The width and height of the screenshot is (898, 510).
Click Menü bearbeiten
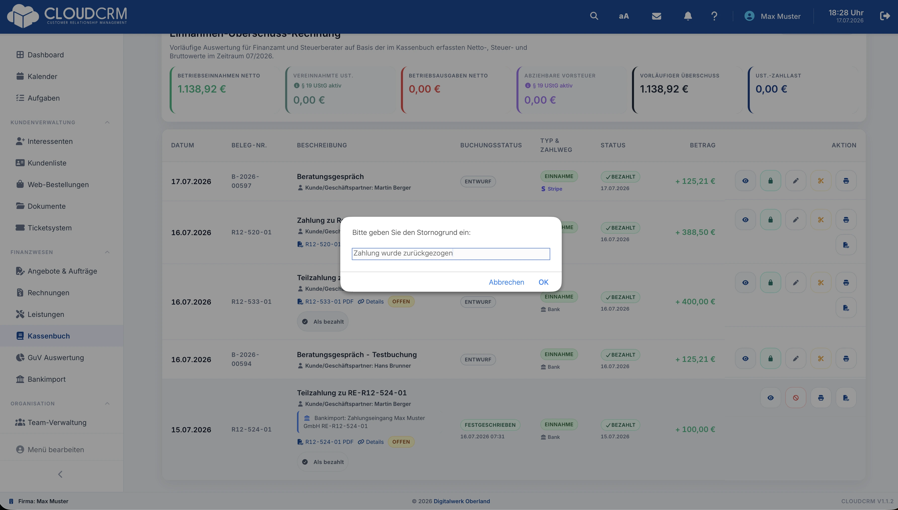61,450
